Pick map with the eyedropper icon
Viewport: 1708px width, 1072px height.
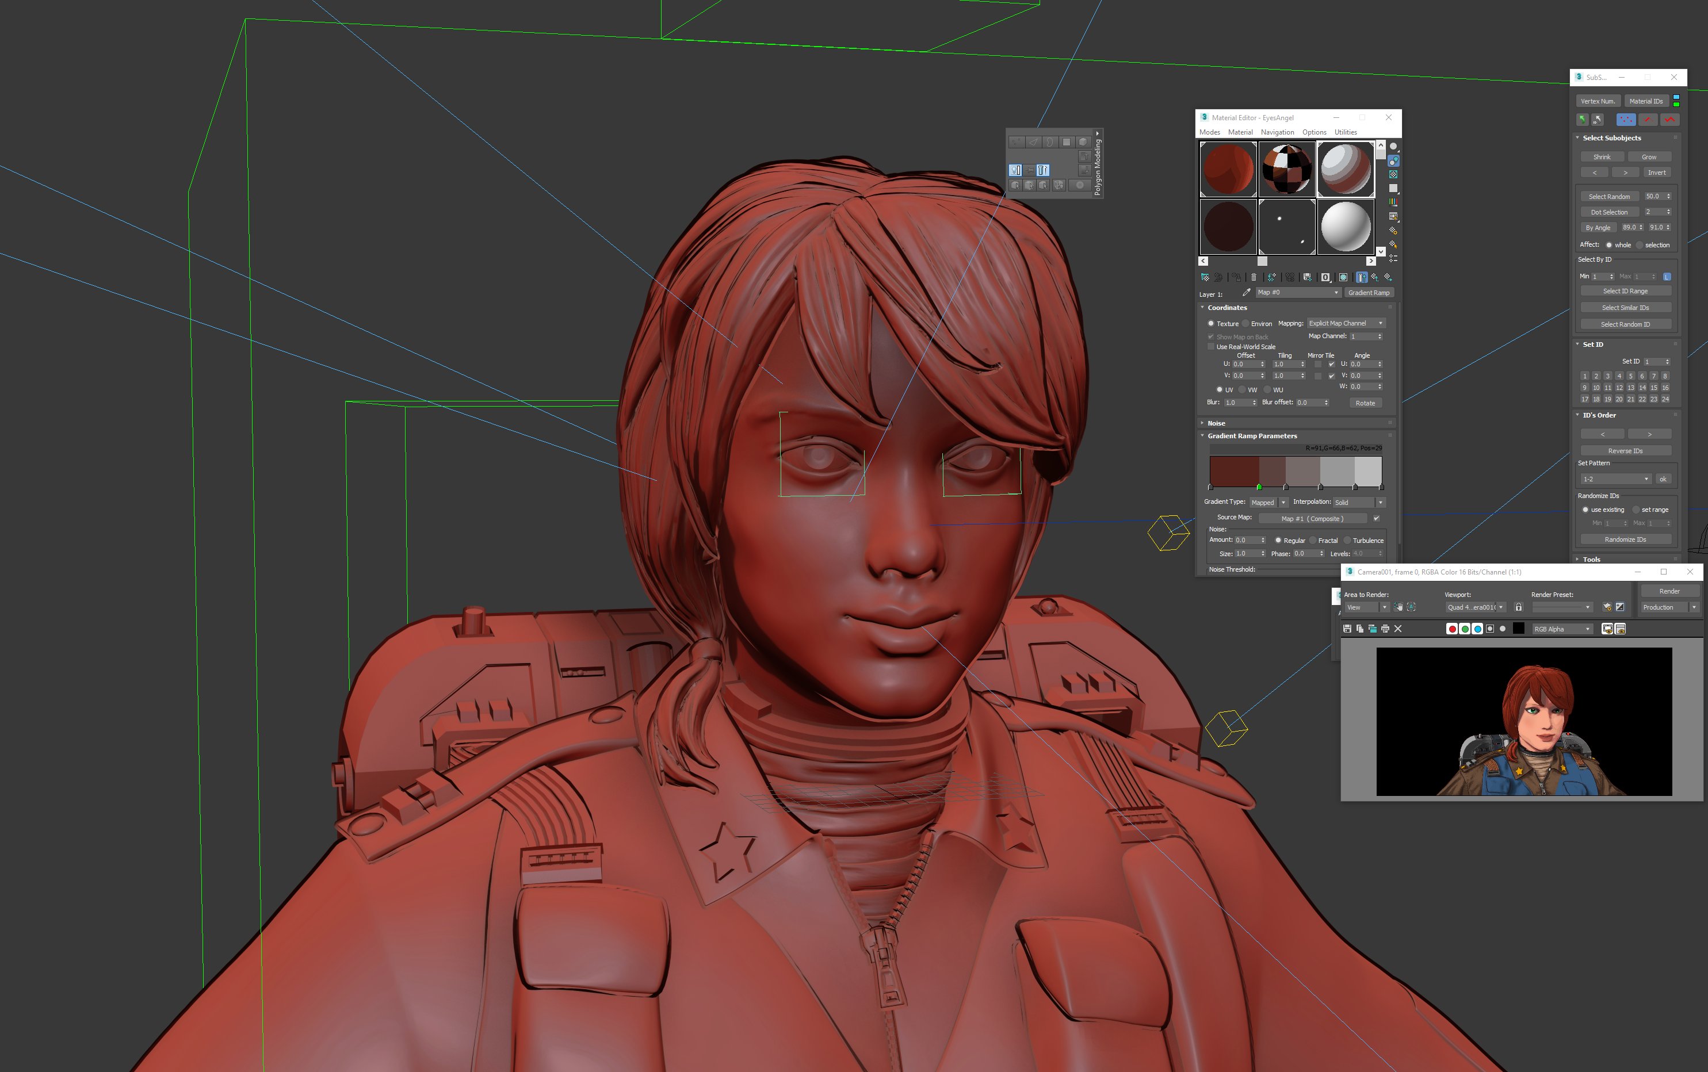(x=1247, y=292)
